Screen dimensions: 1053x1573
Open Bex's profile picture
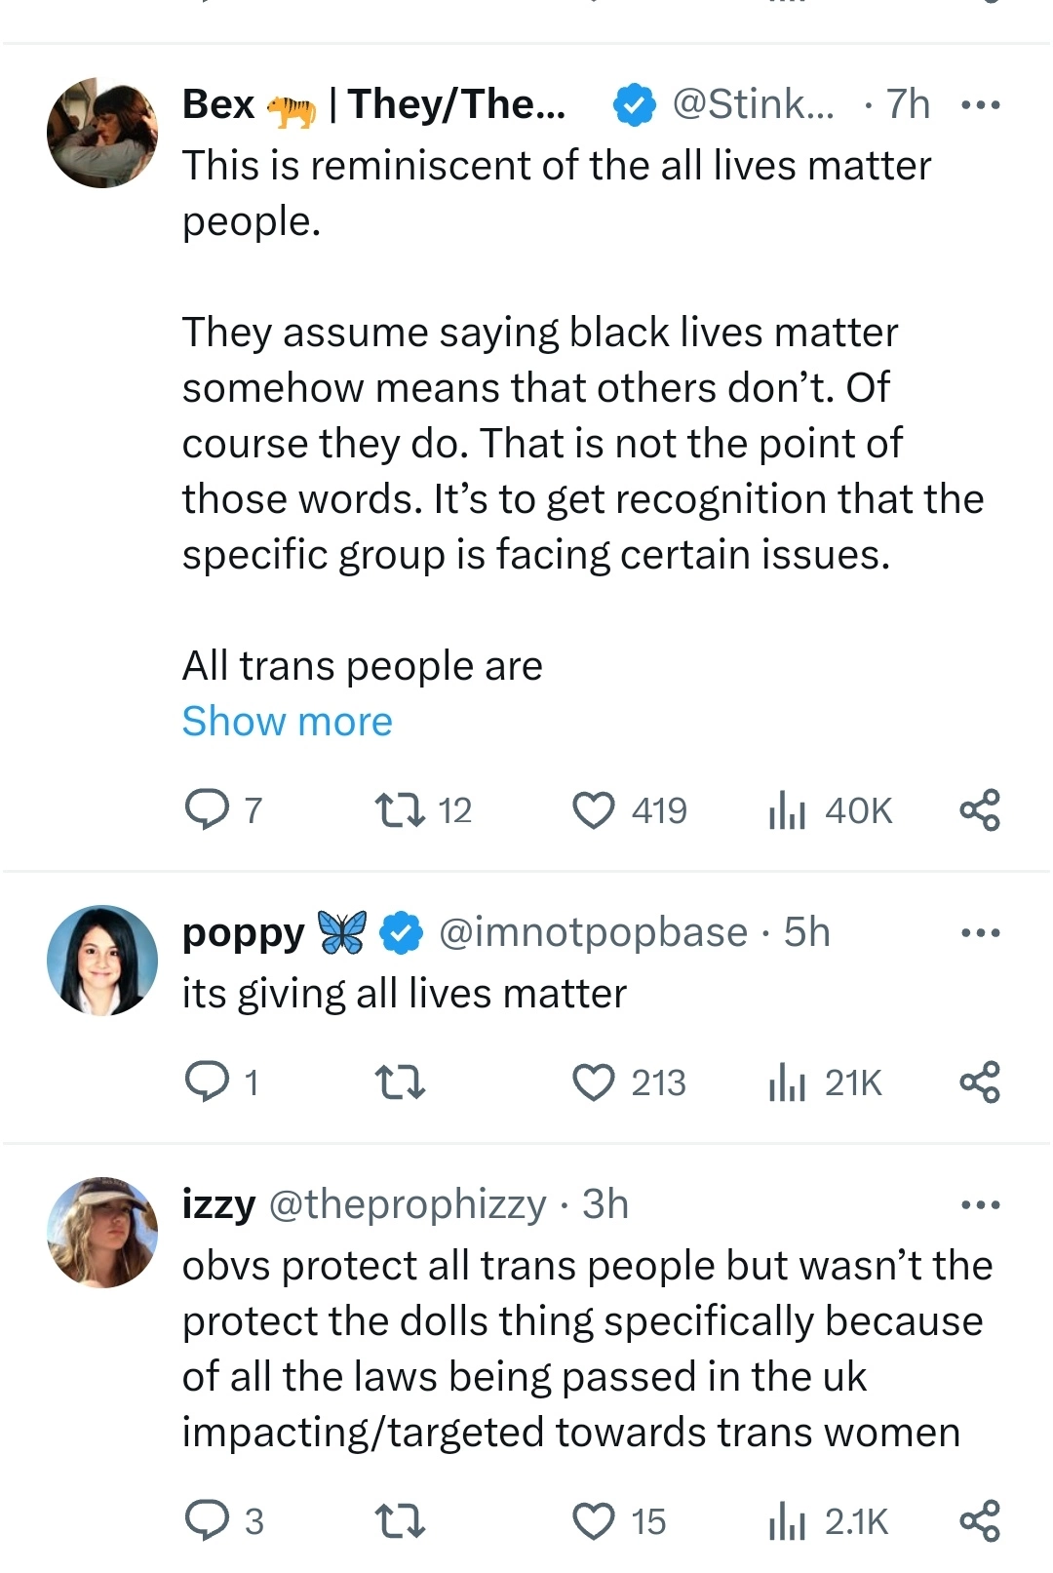102,133
